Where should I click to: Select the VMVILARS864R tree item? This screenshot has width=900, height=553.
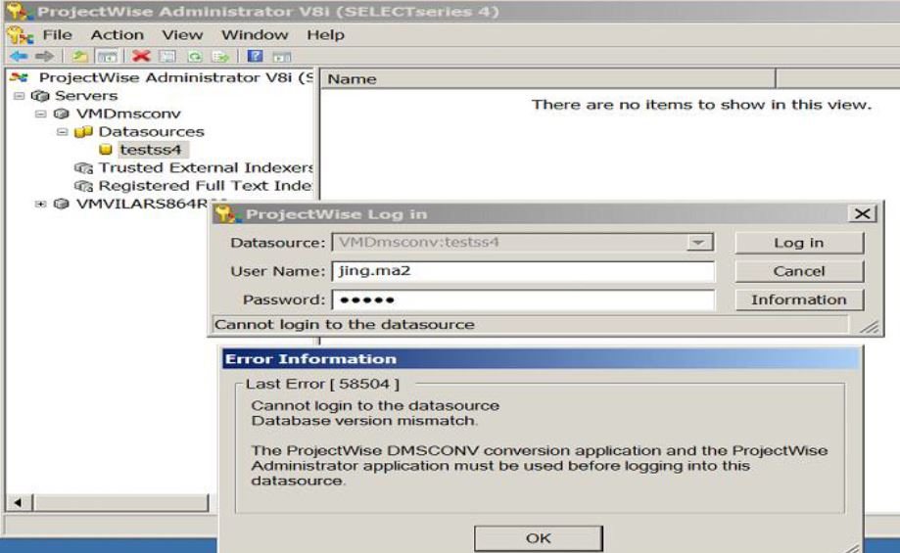pyautogui.click(x=142, y=204)
